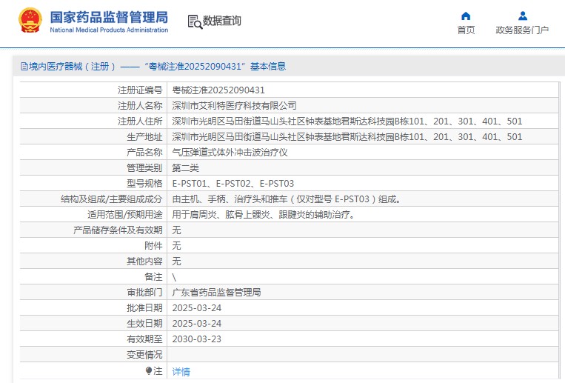The image size is (565, 383).
Task: Click the 第二类 management category value
Action: (x=186, y=167)
